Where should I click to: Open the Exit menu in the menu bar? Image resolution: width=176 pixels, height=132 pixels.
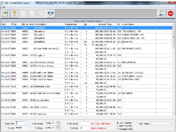(3, 7)
